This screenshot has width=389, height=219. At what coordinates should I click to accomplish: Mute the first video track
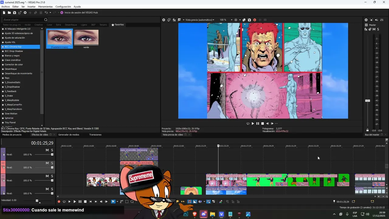pos(47,150)
